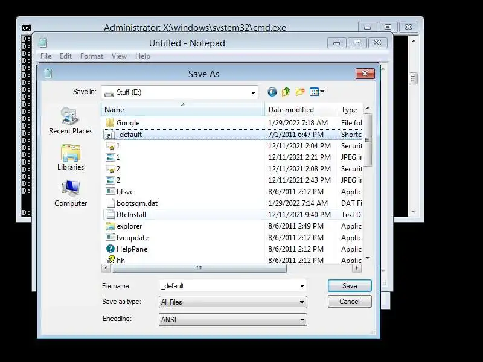Select the HelpPane application icon
Viewport: 483px width, 362px height.
[110, 249]
